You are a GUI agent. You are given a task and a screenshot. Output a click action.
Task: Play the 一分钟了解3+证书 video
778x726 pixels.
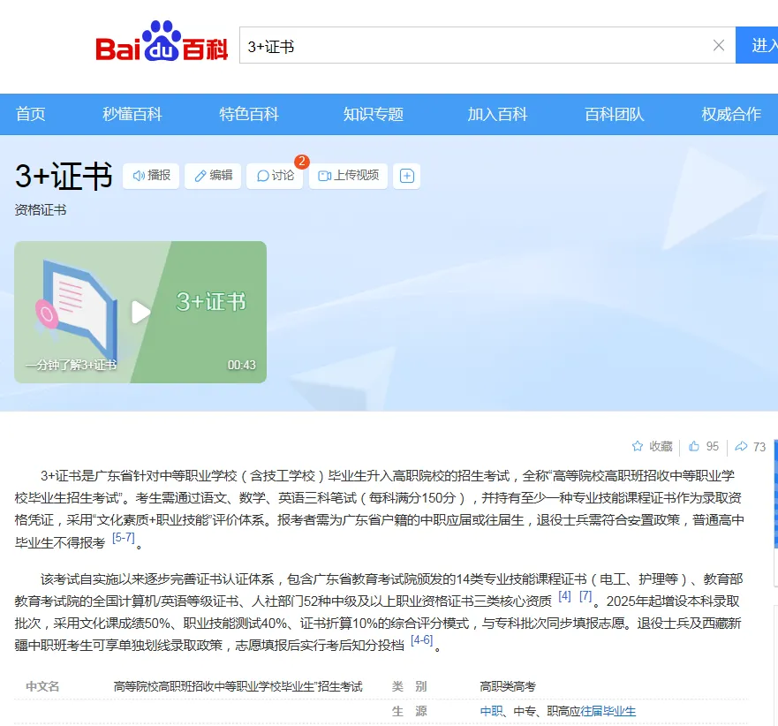click(140, 312)
